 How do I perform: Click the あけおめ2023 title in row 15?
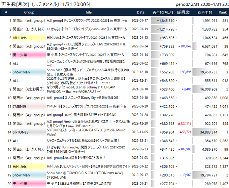83,141
